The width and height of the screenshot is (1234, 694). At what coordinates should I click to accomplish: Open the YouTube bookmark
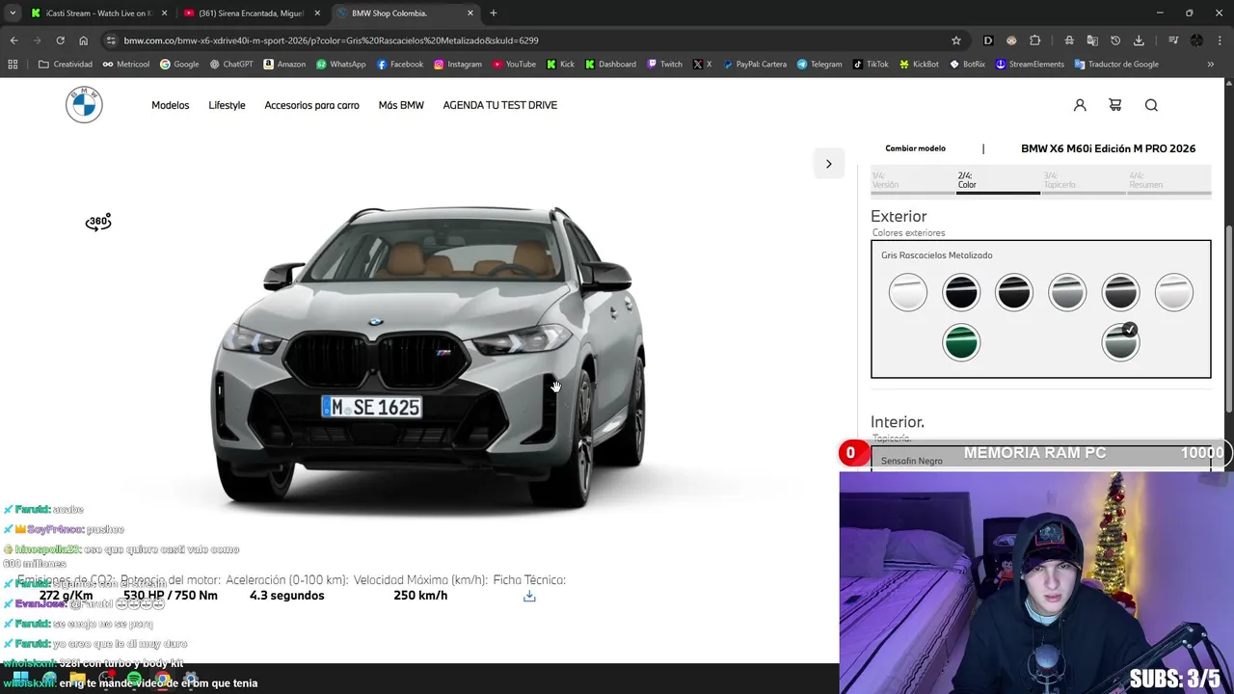pyautogui.click(x=513, y=65)
